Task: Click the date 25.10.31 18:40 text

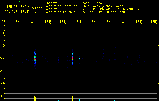Action: (x=17, y=12)
